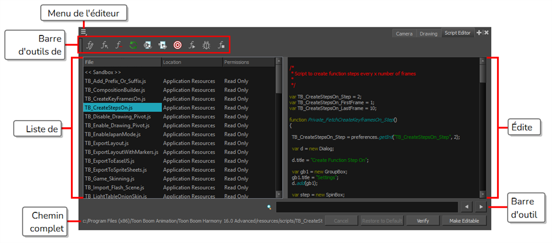Select the Script Editor tab
Image resolution: width=552 pixels, height=243 pixels.
457,33
